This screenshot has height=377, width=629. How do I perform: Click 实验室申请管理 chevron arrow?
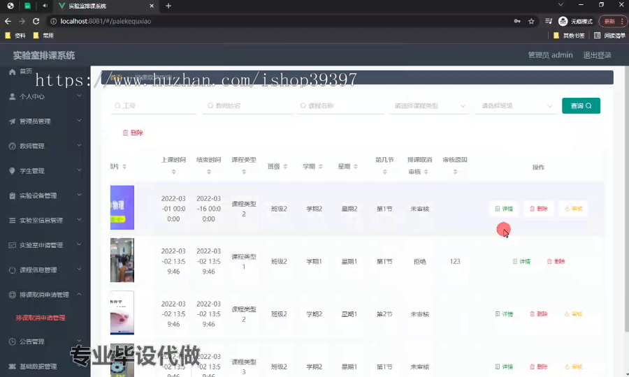(79, 244)
